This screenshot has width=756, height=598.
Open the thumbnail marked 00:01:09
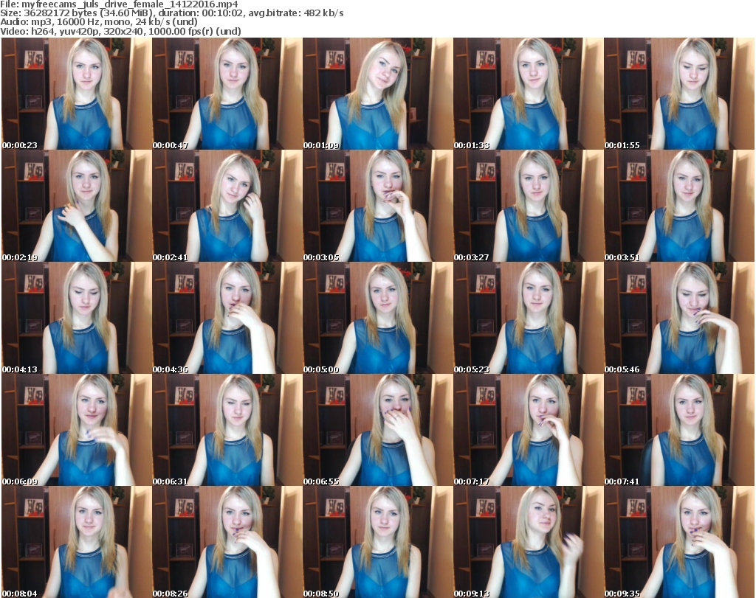pos(377,94)
